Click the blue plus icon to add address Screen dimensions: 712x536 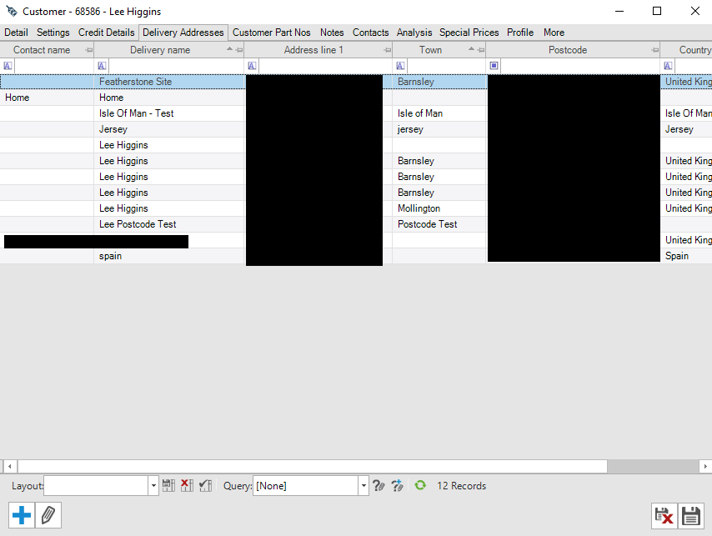pyautogui.click(x=21, y=515)
